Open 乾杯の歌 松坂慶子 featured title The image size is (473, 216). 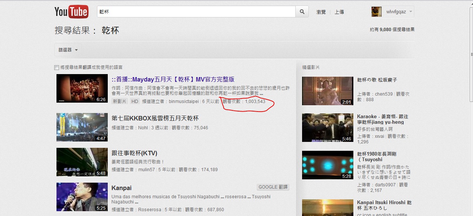[x=377, y=80]
